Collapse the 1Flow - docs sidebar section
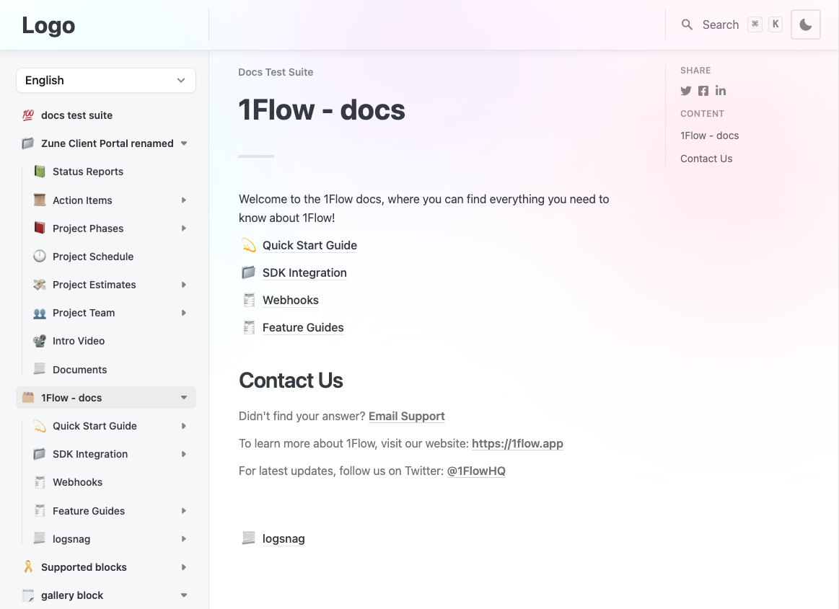 click(184, 398)
